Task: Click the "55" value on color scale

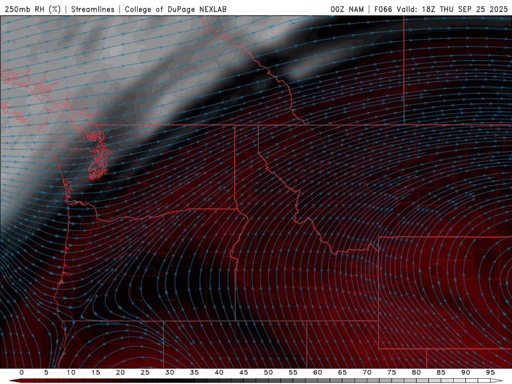Action: pos(293,372)
